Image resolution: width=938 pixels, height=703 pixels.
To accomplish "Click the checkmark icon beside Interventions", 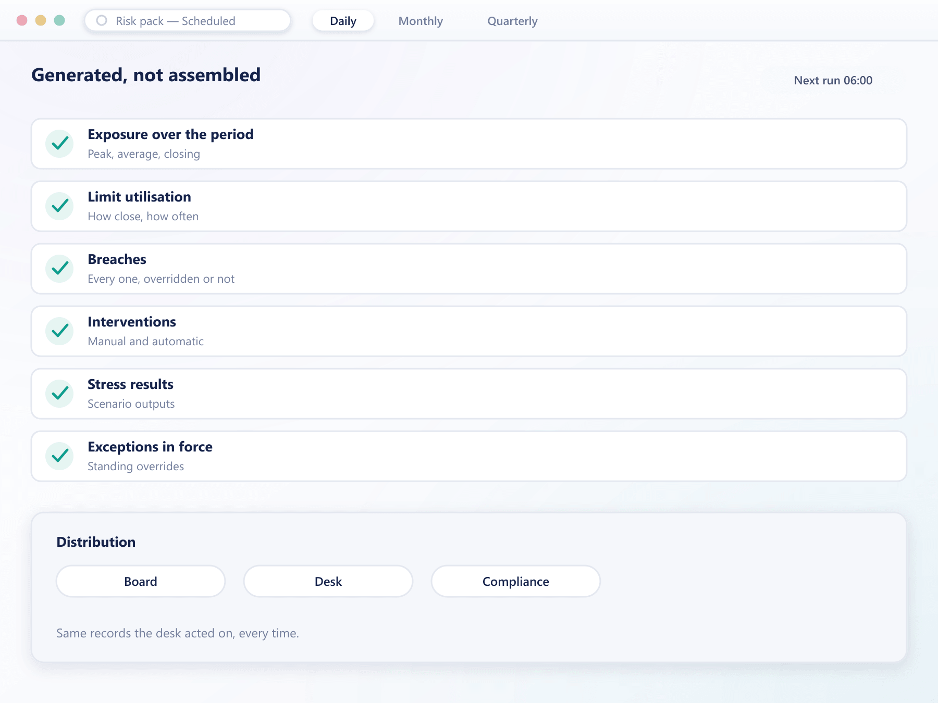I will pyautogui.click(x=60, y=331).
